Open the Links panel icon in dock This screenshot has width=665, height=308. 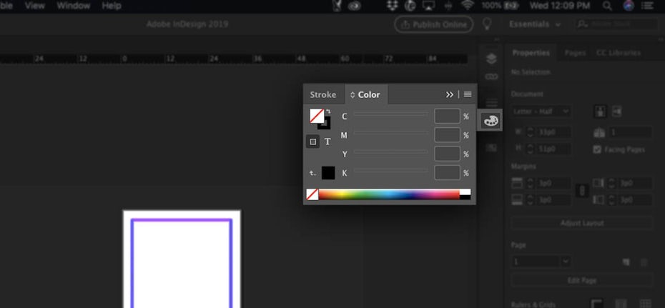click(491, 76)
